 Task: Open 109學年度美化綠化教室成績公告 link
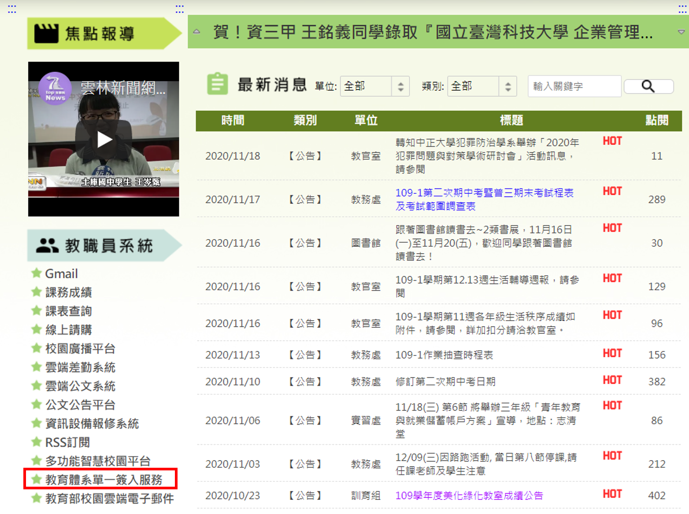pos(469,496)
